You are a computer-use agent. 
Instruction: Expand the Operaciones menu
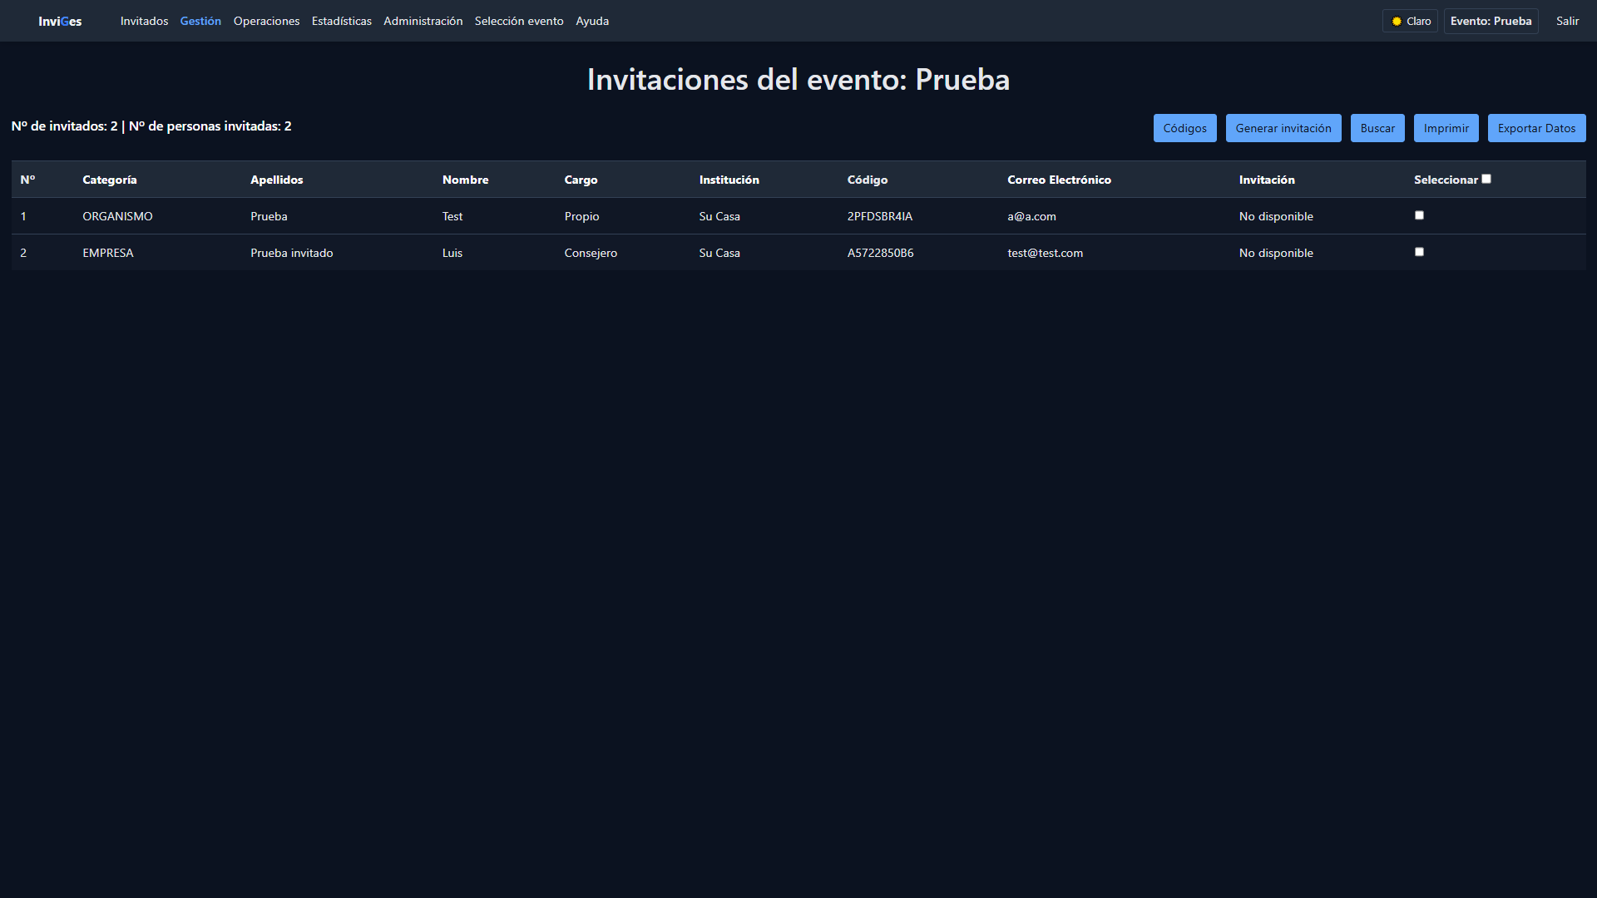266,22
